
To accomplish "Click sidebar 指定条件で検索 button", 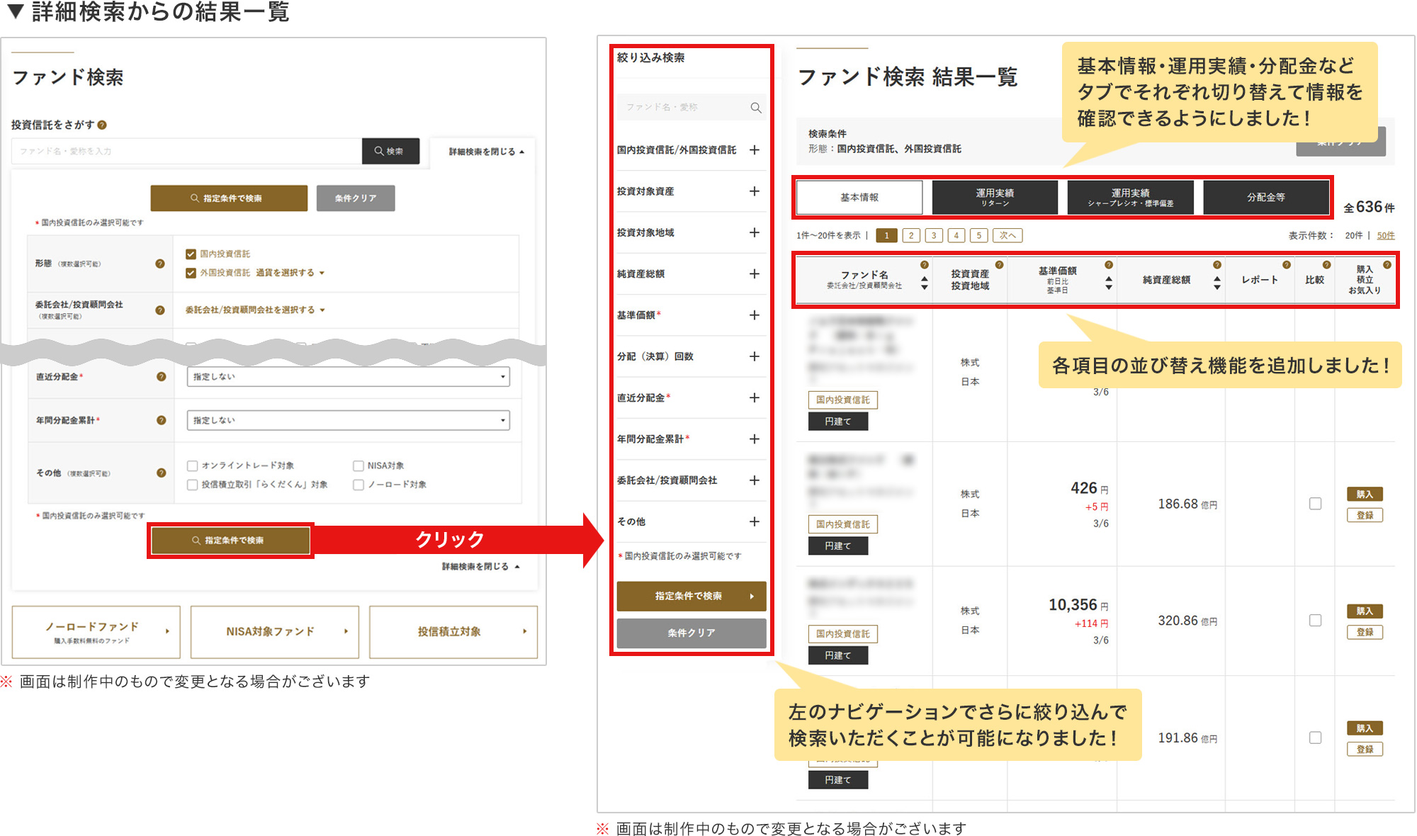I will (691, 596).
